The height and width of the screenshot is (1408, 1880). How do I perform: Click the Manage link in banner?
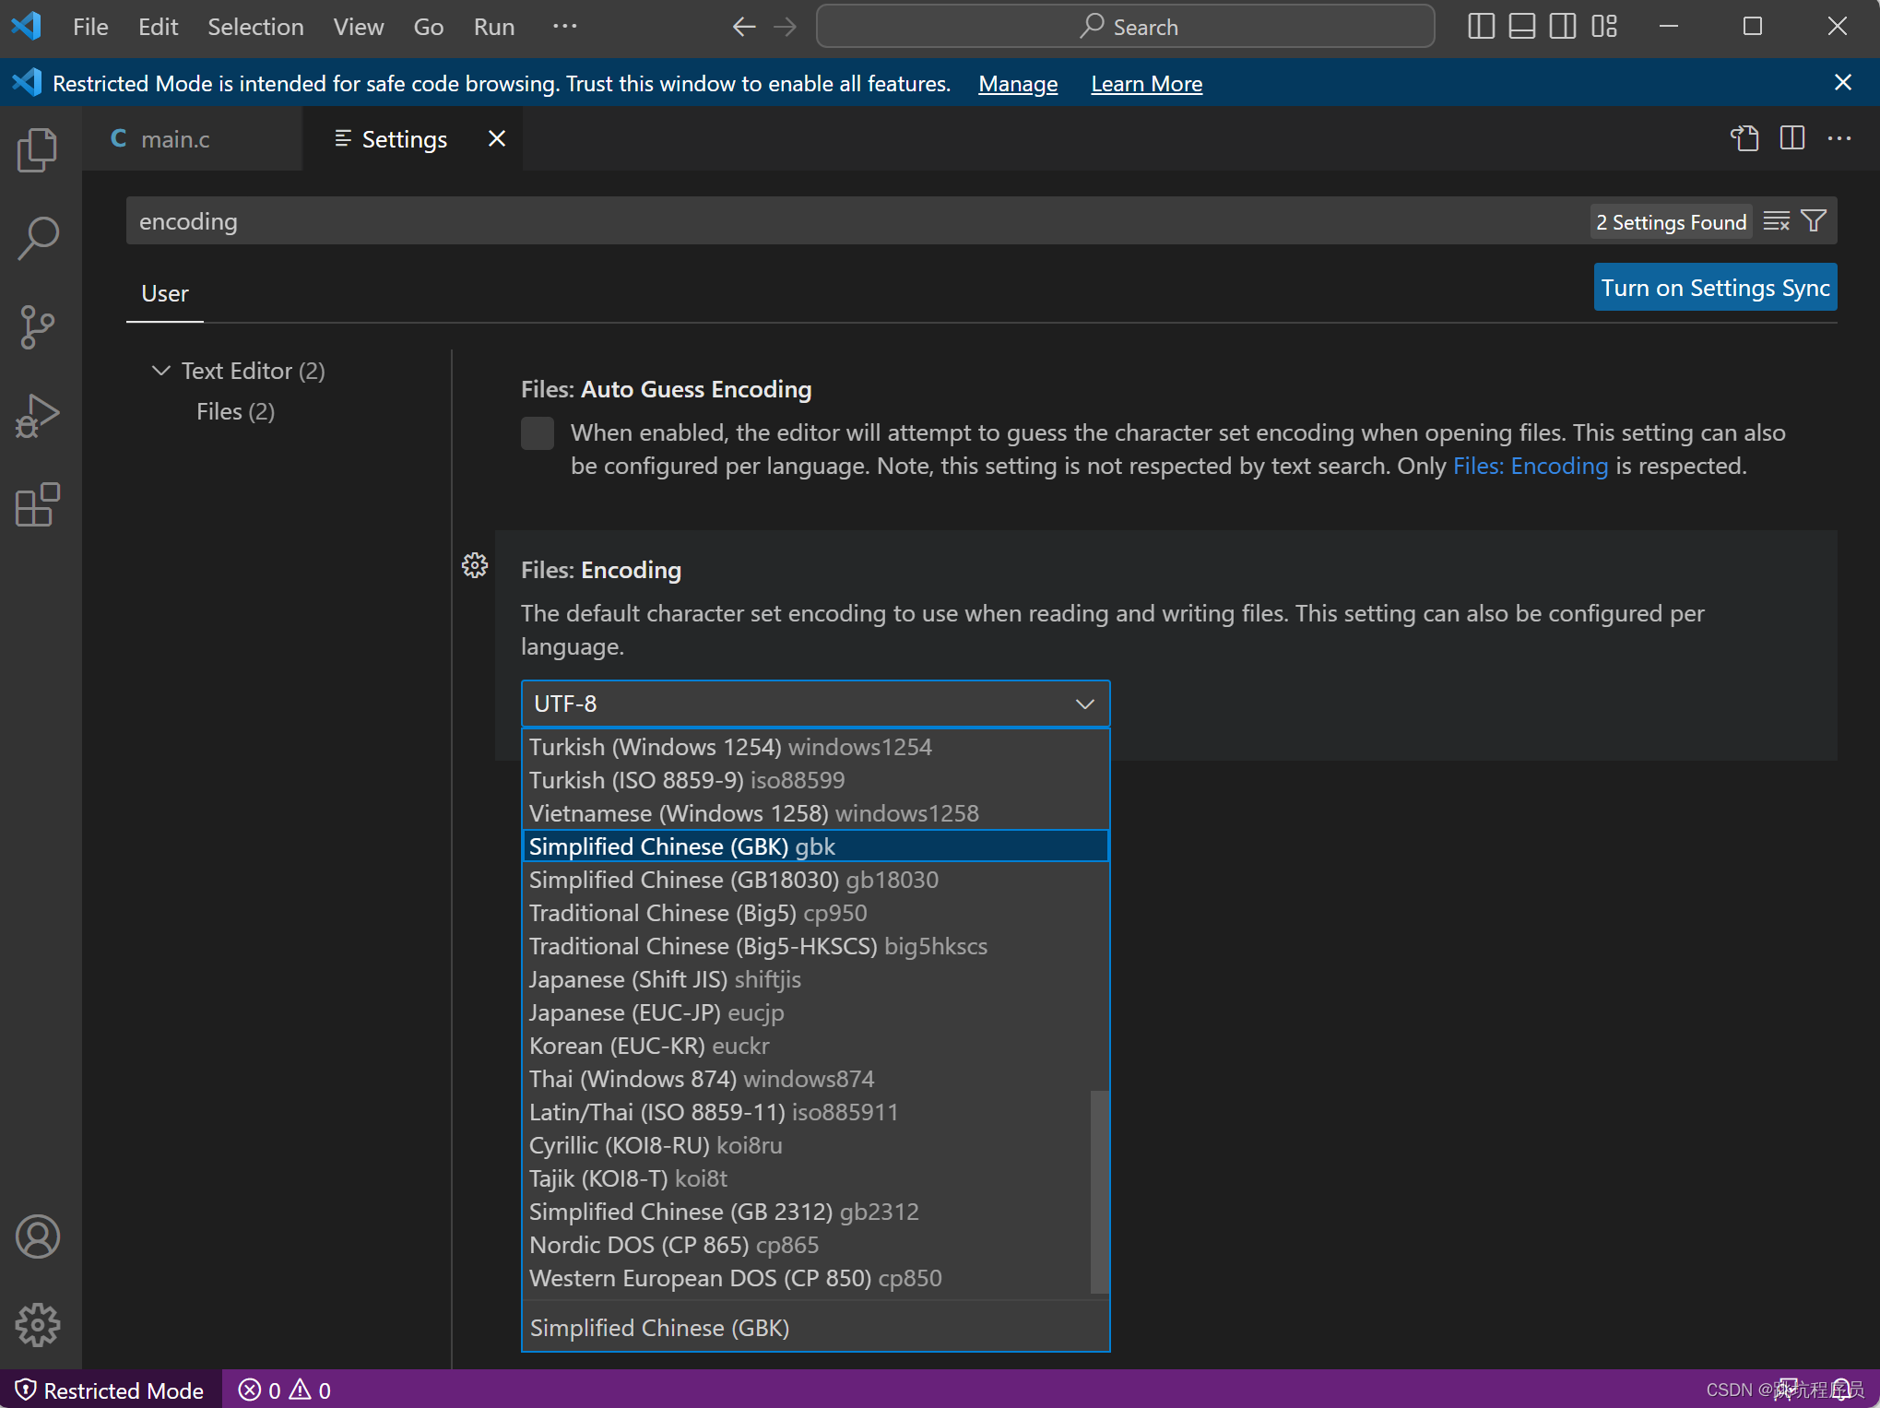(x=1018, y=84)
